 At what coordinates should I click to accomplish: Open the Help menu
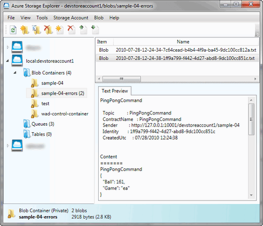coord(114,17)
